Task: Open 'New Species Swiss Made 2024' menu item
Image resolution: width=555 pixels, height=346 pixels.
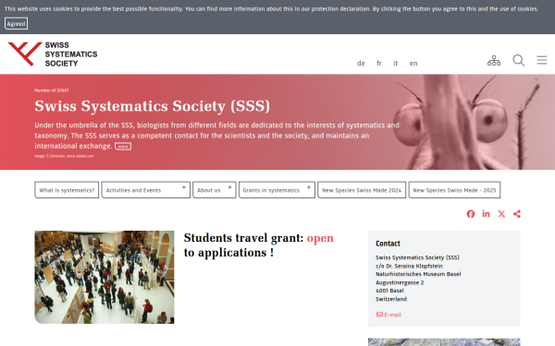Action: point(362,190)
